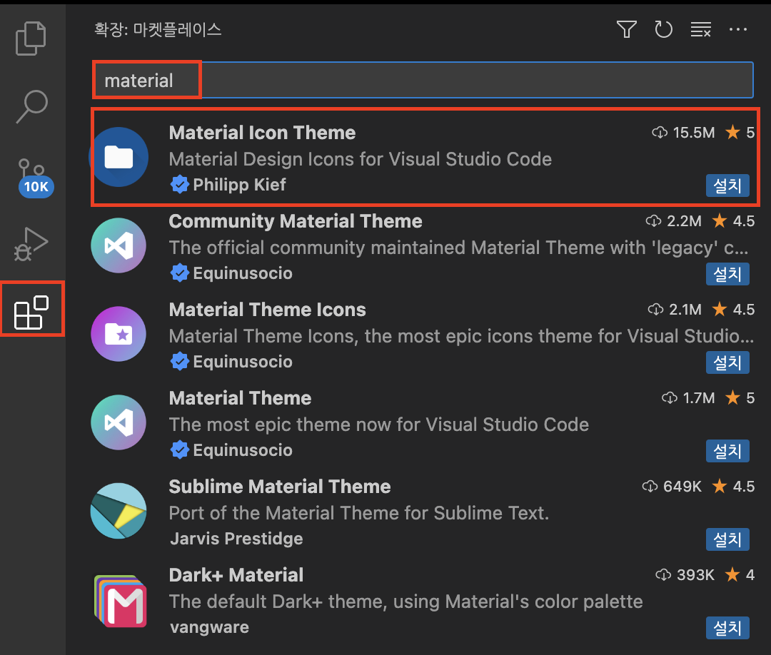The image size is (771, 655).
Task: Refresh the extensions marketplace list
Action: point(663,29)
